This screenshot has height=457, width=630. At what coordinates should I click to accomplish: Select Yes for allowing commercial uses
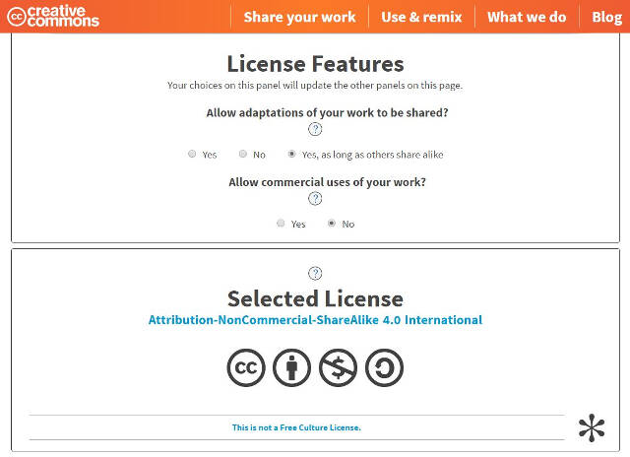(281, 223)
